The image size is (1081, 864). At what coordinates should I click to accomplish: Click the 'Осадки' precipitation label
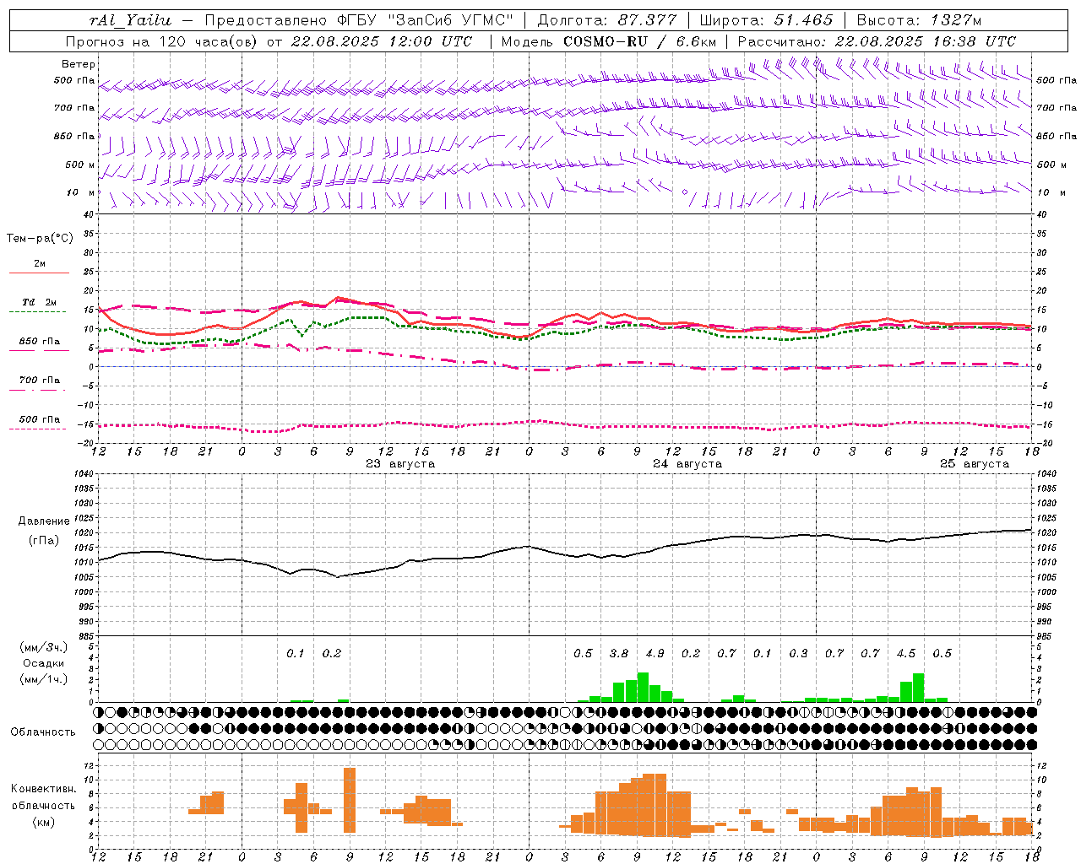[43, 663]
